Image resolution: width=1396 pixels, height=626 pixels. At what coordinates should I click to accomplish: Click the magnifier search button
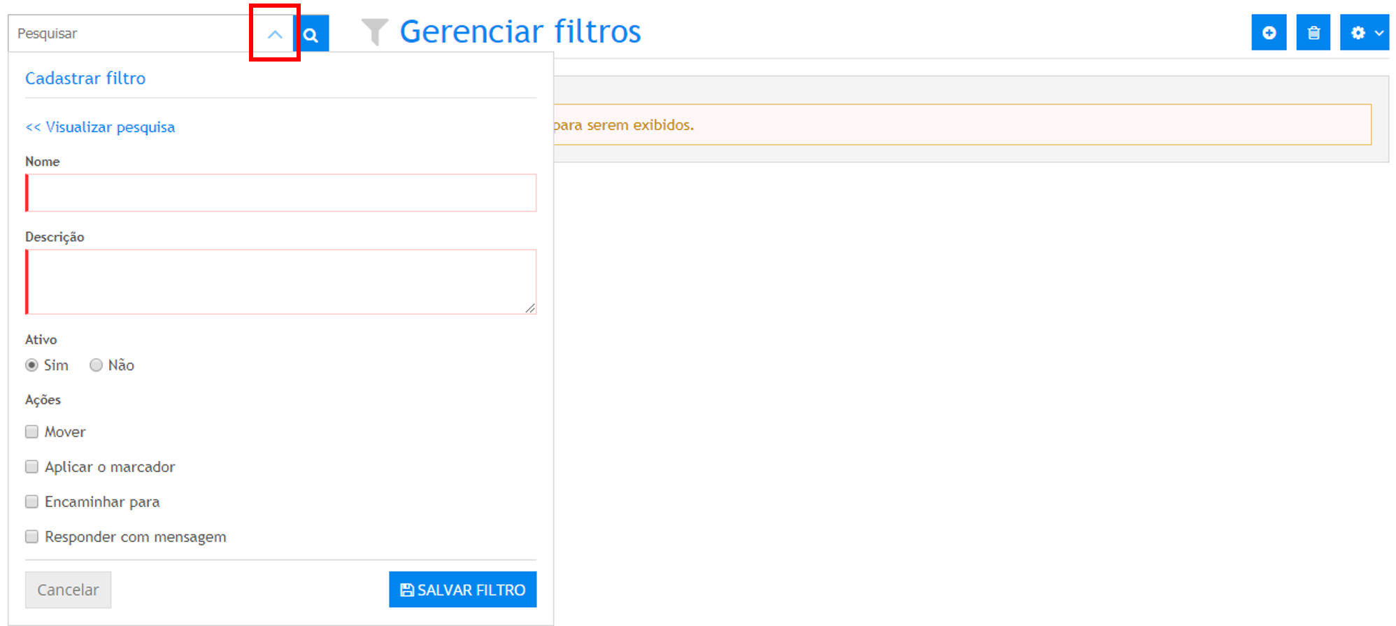click(x=311, y=34)
